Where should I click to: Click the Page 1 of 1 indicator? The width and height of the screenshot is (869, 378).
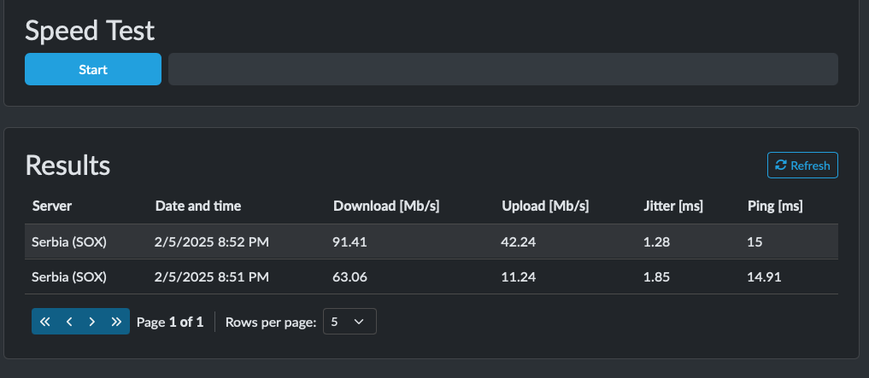pyautogui.click(x=170, y=322)
